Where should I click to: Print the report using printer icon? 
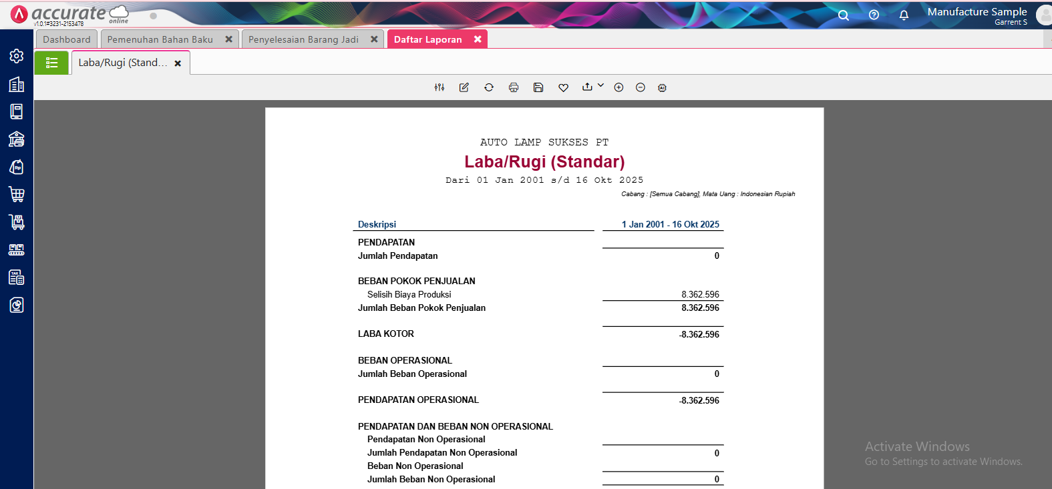point(514,87)
